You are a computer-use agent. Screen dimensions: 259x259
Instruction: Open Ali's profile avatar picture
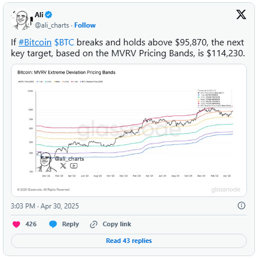pyautogui.click(x=22, y=20)
